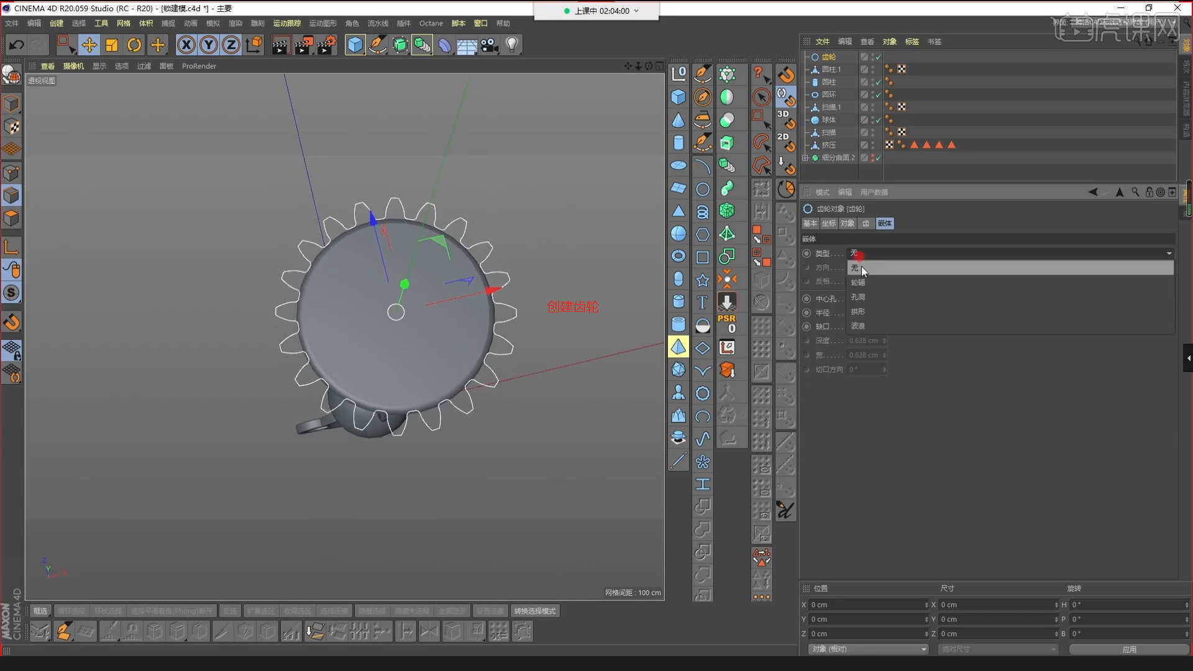The image size is (1193, 671).
Task: Open the viewport 摄像机 menu
Action: (73, 66)
